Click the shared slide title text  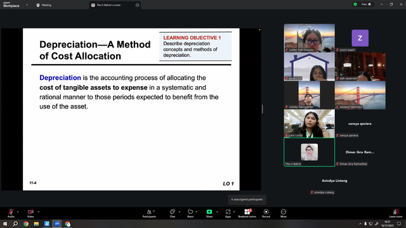(95, 50)
